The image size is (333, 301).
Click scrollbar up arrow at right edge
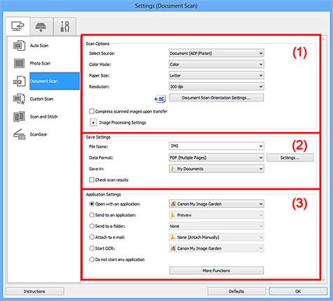point(323,39)
